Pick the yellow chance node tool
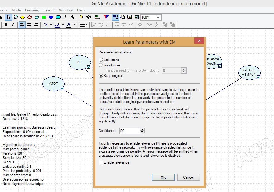274x192 pixels. click(23, 17)
